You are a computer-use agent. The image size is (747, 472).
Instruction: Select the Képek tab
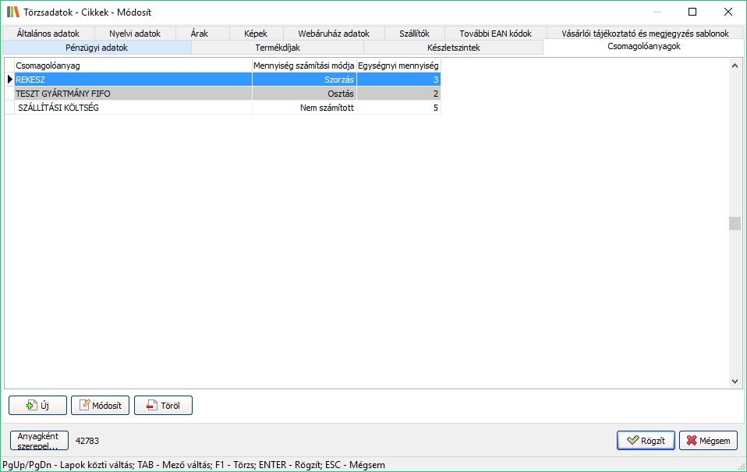point(255,34)
